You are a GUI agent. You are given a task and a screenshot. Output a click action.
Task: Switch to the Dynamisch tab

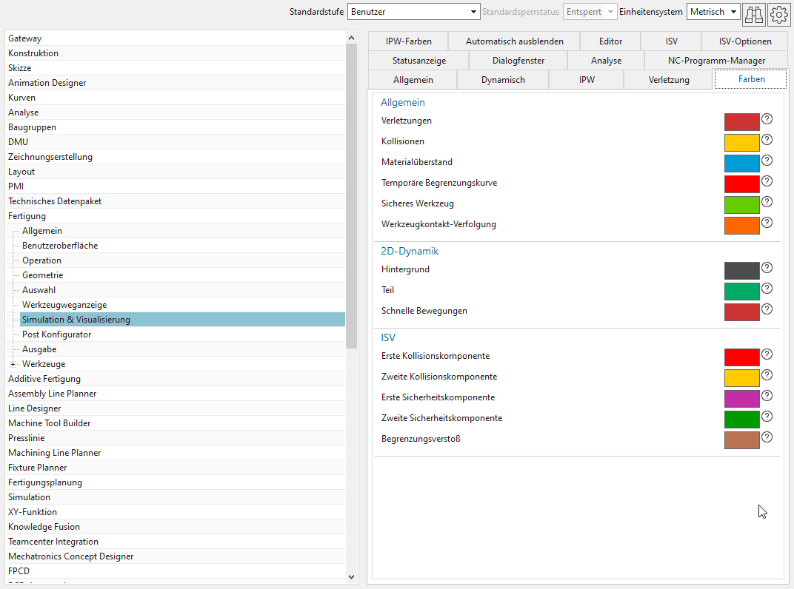(x=503, y=80)
